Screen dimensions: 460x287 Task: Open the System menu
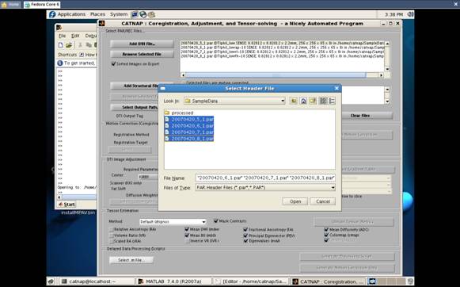pyautogui.click(x=119, y=14)
